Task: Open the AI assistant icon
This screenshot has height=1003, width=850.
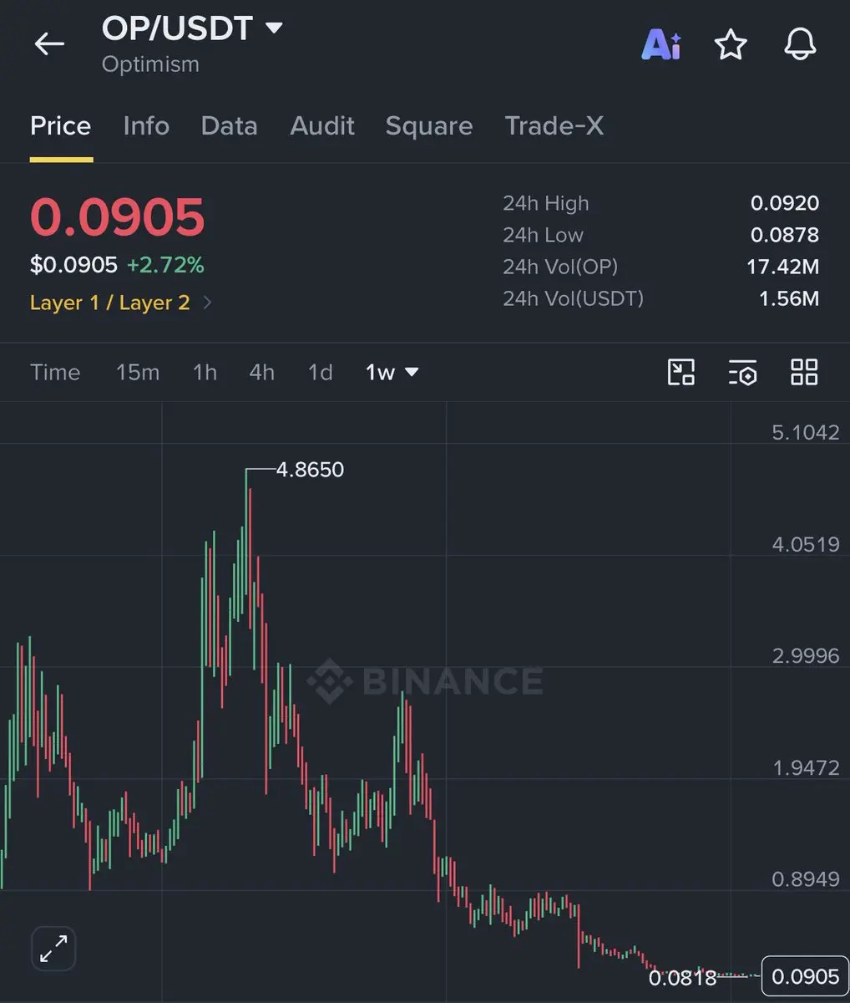Action: [x=661, y=43]
